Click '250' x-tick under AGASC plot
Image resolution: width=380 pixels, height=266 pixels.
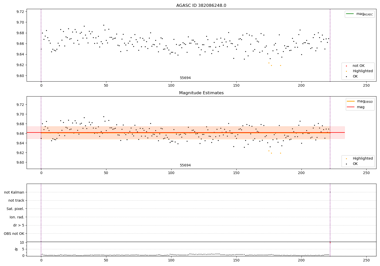366,86
